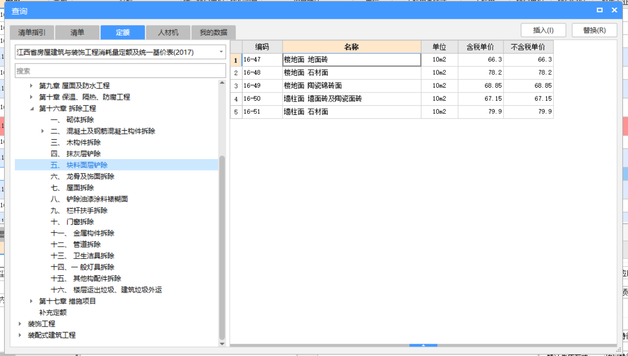Expand 第十七章 措施项目 node
This screenshot has width=628, height=356.
(x=31, y=301)
